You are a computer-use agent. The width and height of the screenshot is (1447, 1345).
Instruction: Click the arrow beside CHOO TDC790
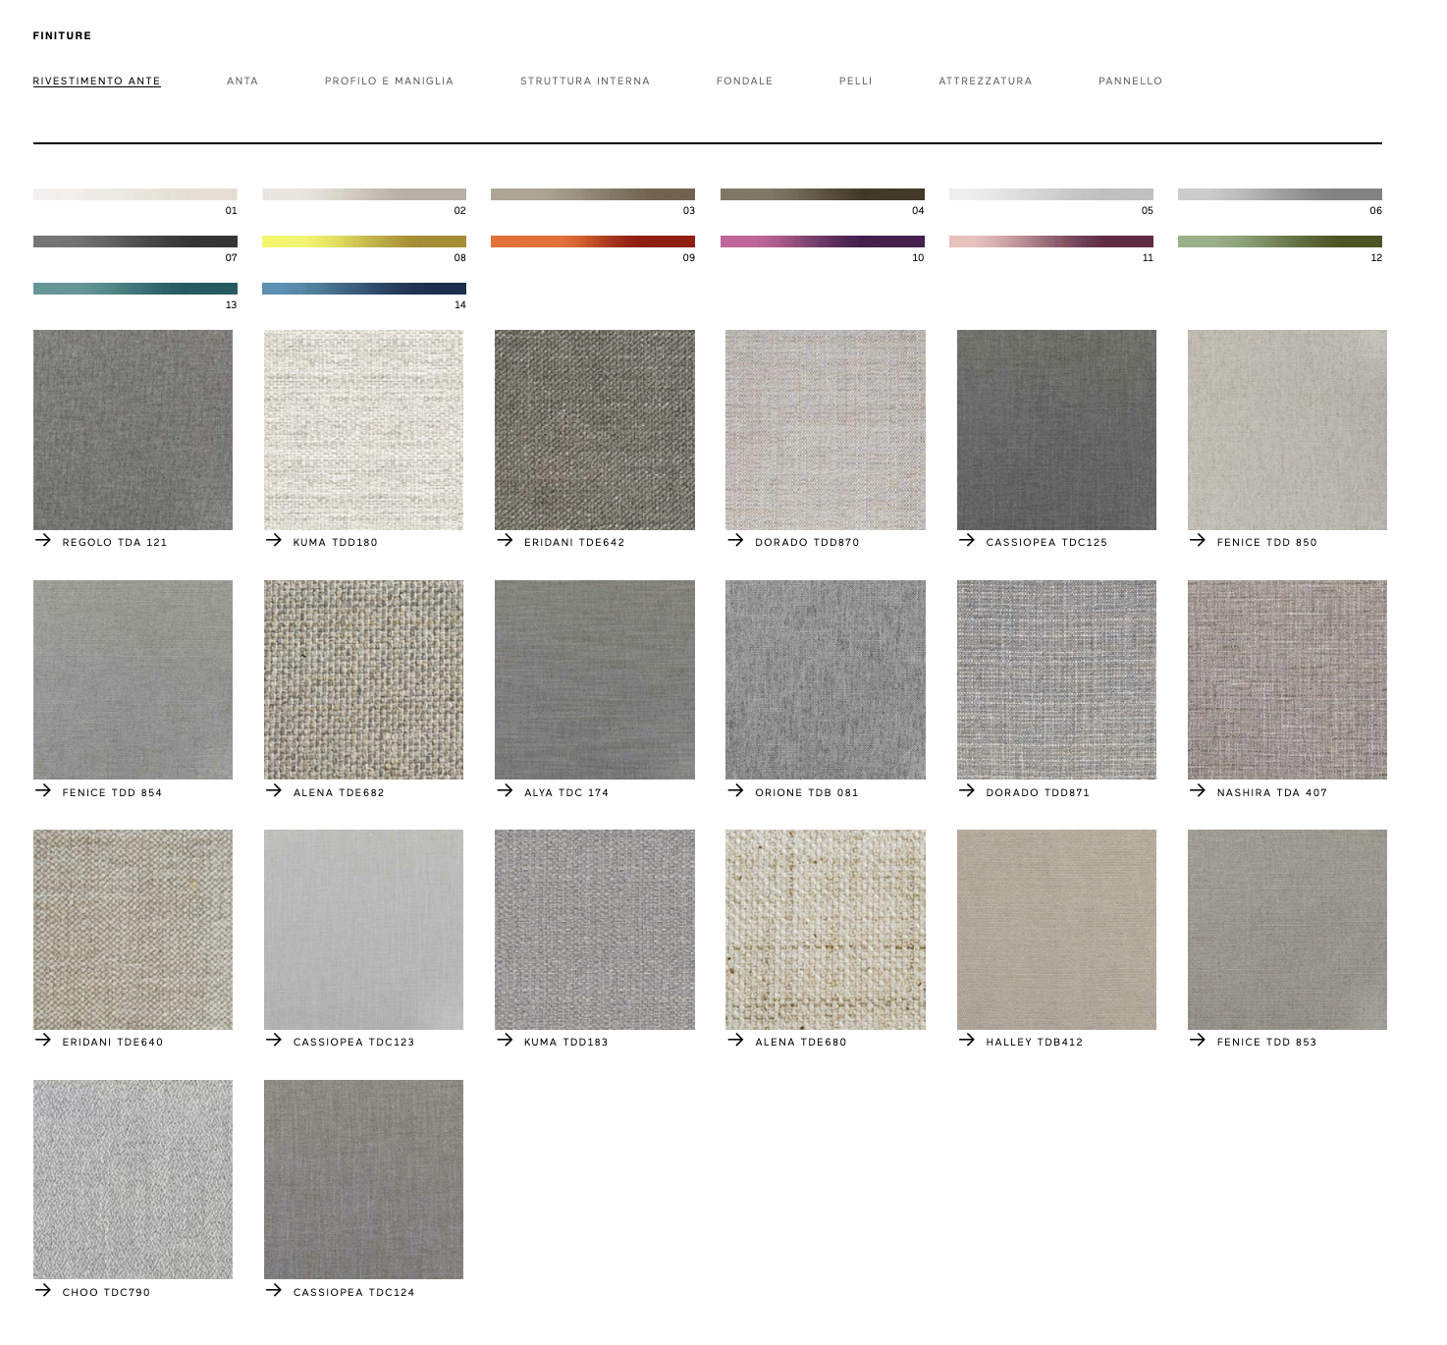[x=43, y=1291]
